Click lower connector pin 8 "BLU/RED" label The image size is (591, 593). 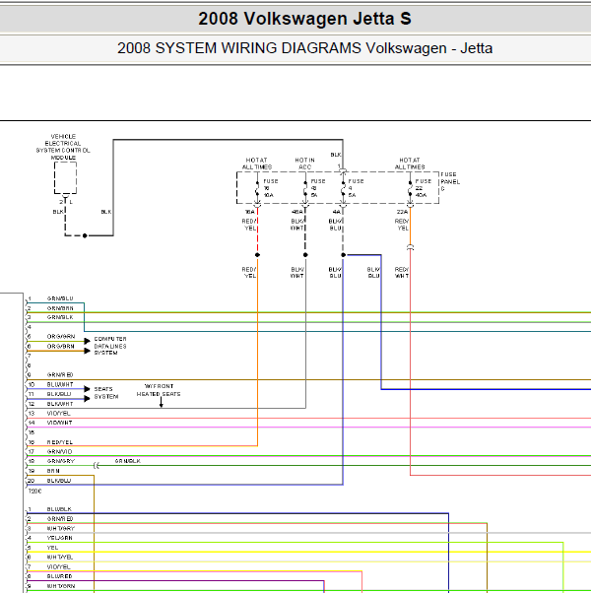tap(59, 576)
